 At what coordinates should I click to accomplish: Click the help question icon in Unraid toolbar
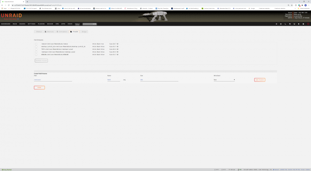point(303,24)
